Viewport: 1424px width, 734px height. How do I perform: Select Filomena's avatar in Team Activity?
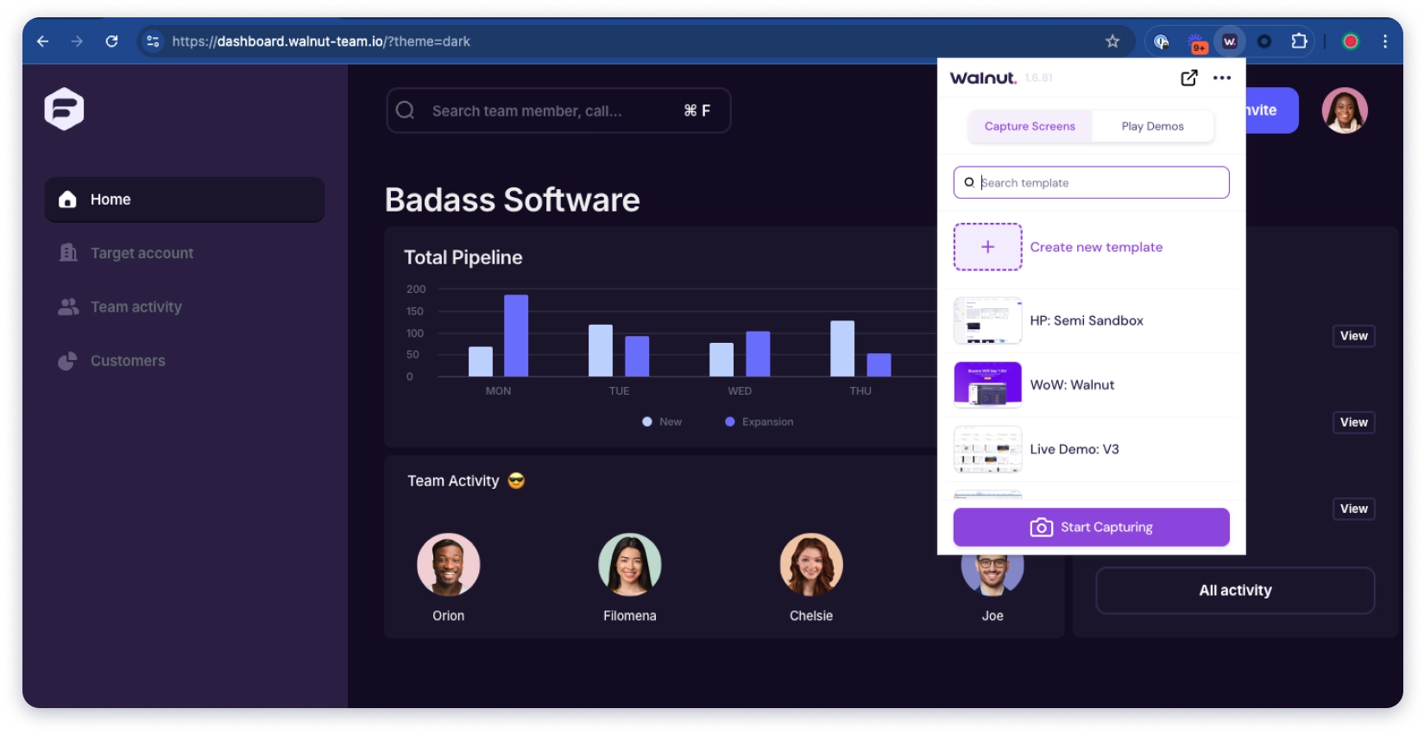click(629, 565)
